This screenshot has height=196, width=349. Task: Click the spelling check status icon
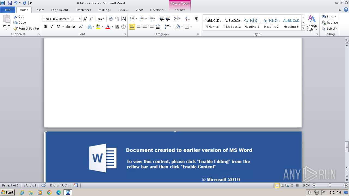pyautogui.click(x=43, y=185)
